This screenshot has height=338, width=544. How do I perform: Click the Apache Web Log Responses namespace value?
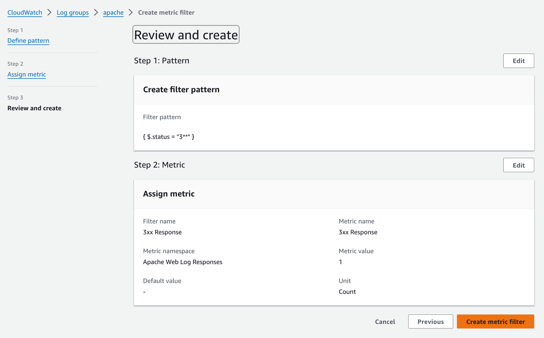[183, 262]
